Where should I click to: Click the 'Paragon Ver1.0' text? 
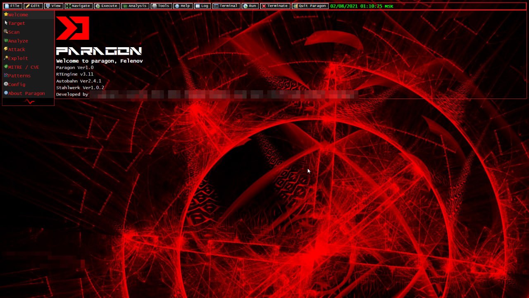75,67
